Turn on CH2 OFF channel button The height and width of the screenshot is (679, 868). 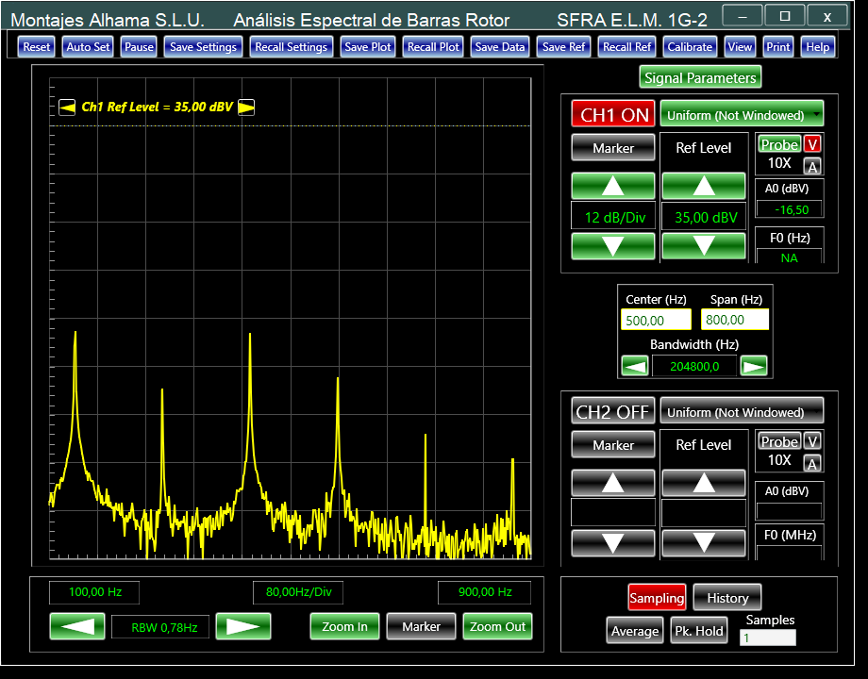pos(613,411)
